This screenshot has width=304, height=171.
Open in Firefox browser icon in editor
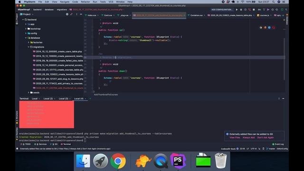[x=265, y=28]
